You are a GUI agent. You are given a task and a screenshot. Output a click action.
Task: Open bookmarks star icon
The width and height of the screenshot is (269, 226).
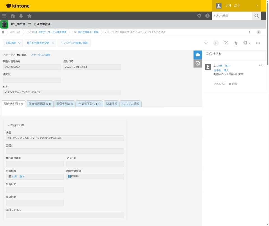(29, 16)
